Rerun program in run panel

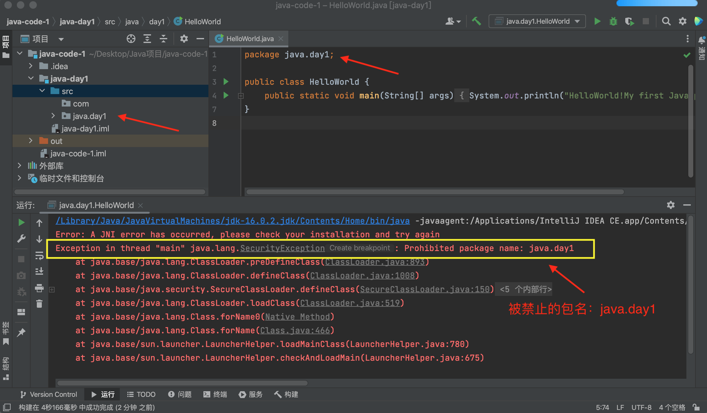pyautogui.click(x=21, y=222)
